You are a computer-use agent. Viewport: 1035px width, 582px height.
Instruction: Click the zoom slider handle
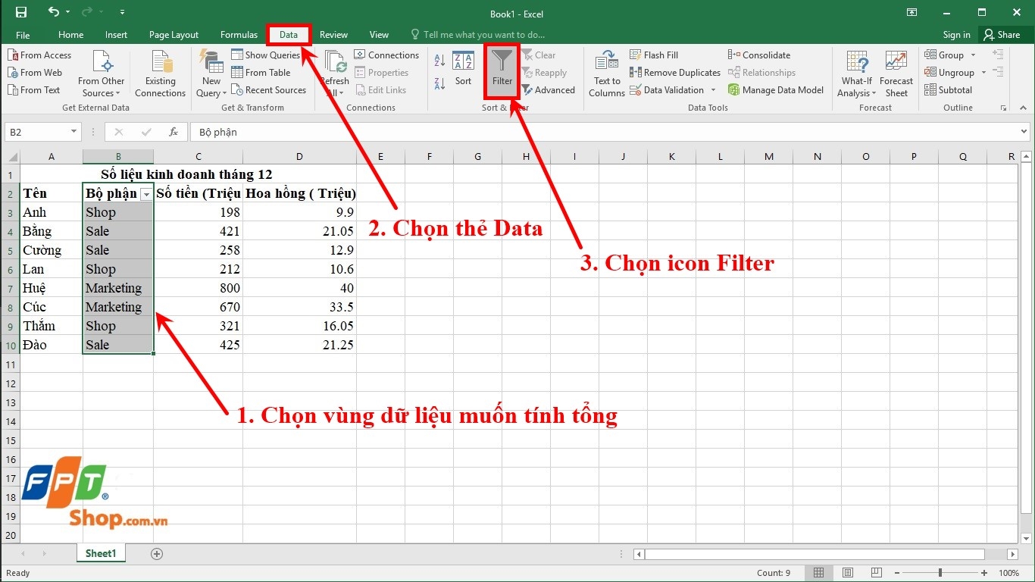tap(940, 573)
